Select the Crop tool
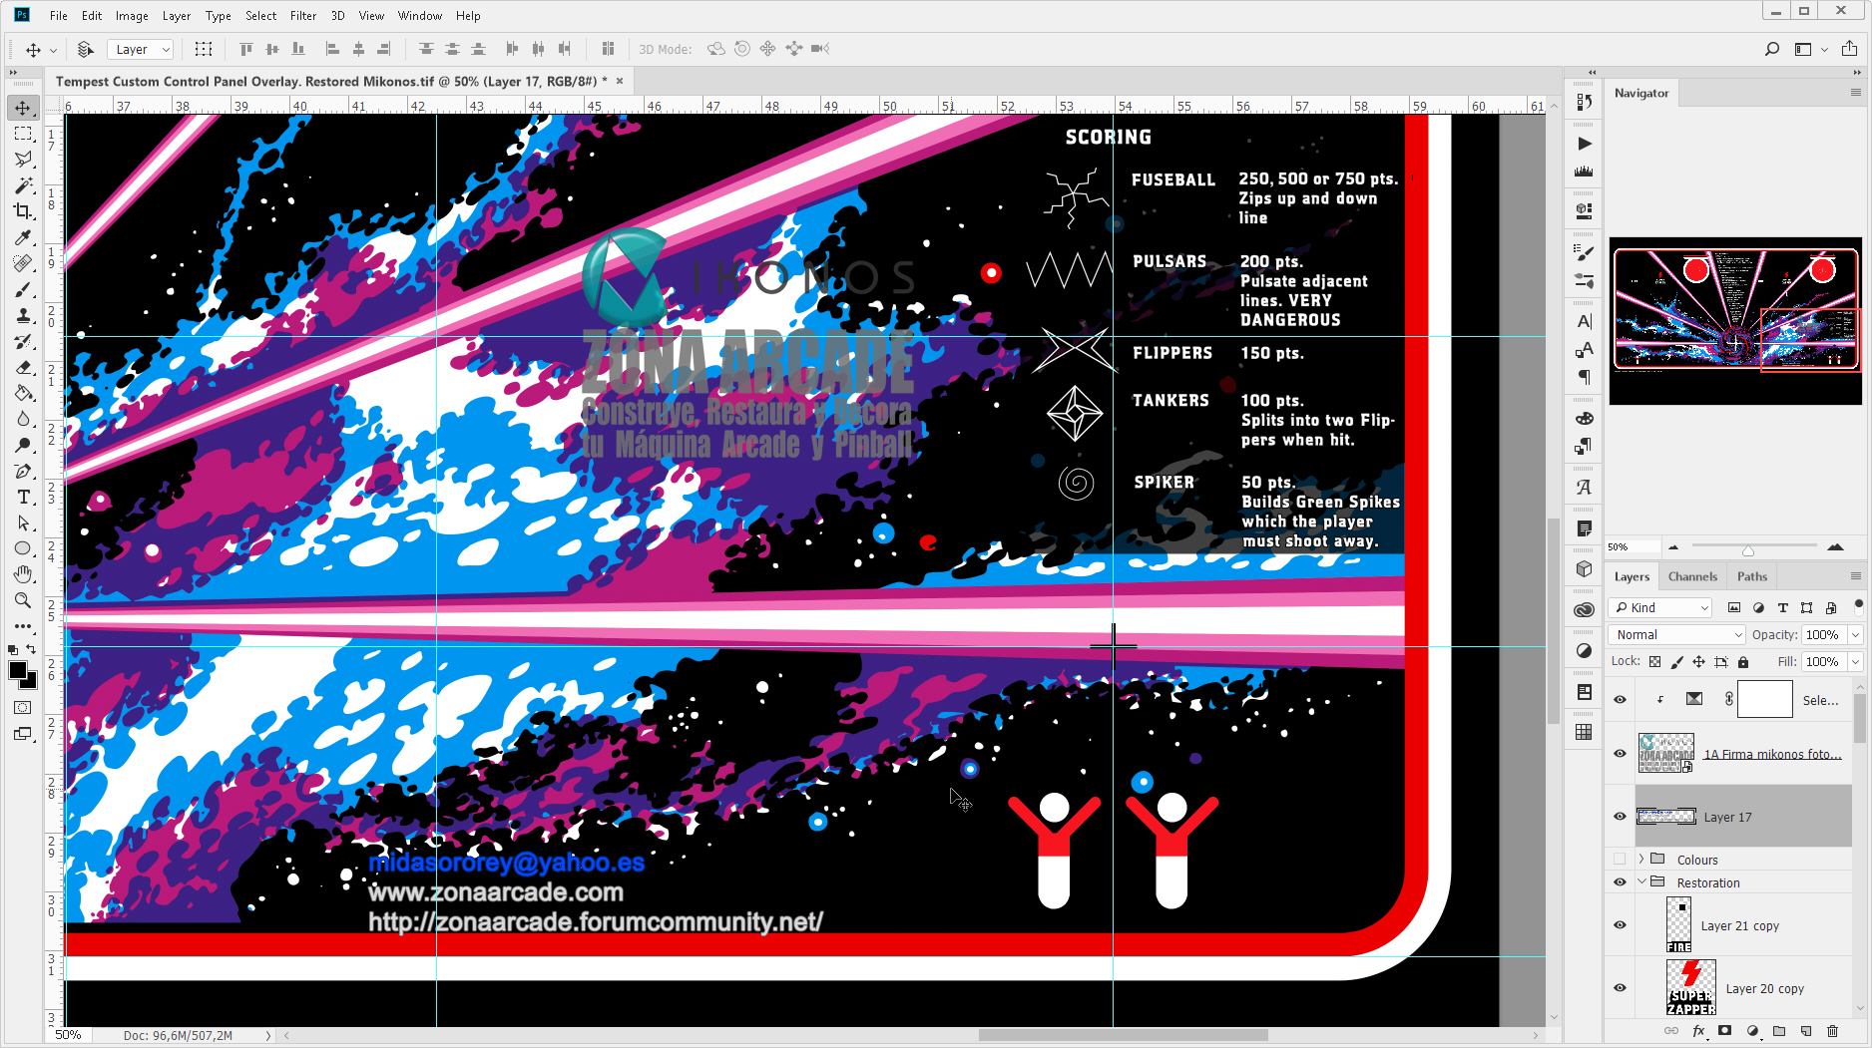Viewport: 1872px width, 1048px height. [x=23, y=211]
